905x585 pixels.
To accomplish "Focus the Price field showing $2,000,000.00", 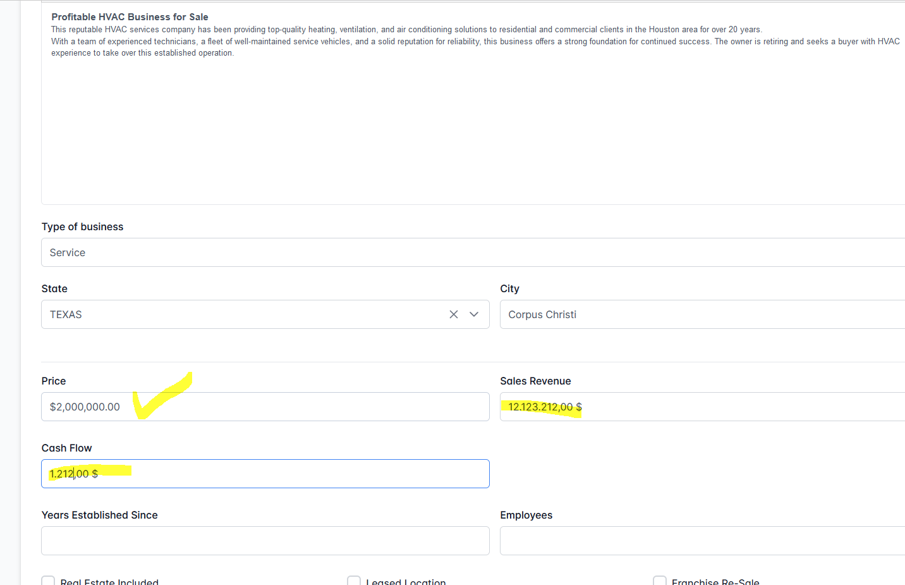I will pos(265,407).
